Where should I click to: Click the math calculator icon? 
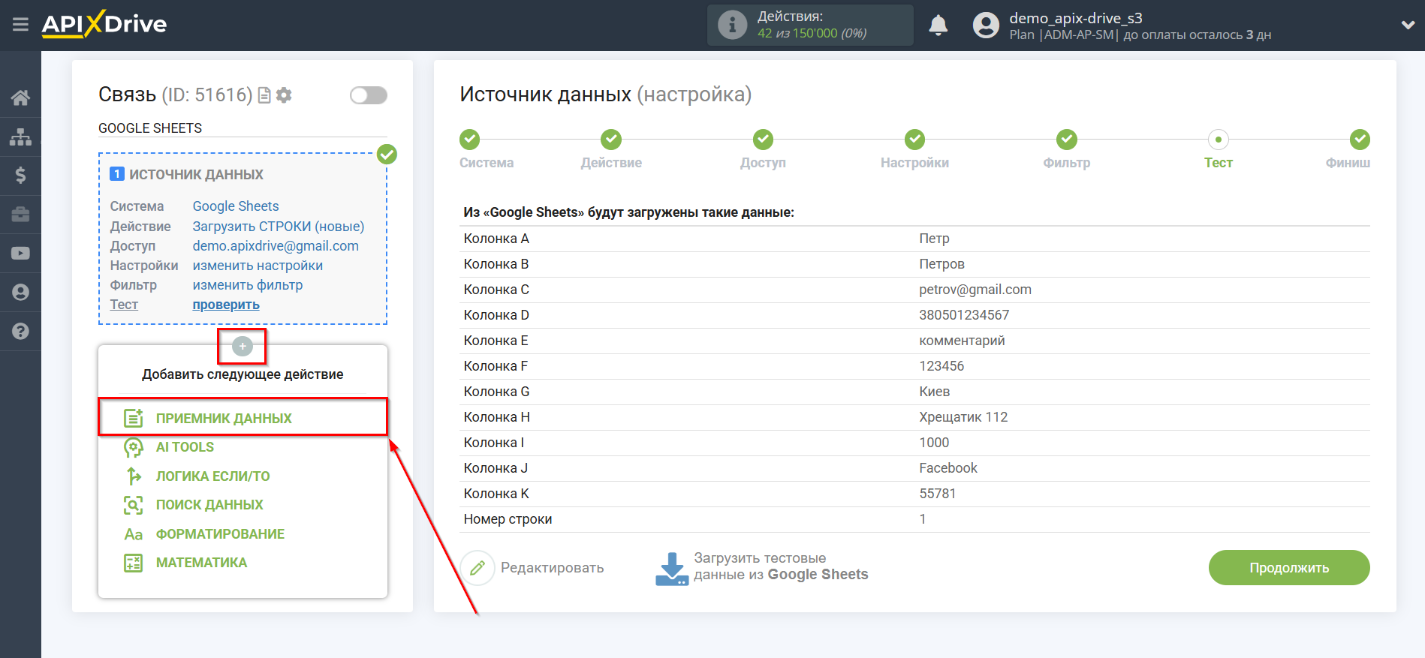click(x=134, y=563)
